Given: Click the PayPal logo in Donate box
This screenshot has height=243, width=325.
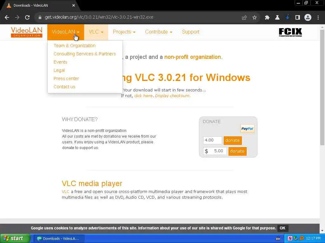Looking at the screenshot, I should click(247, 129).
